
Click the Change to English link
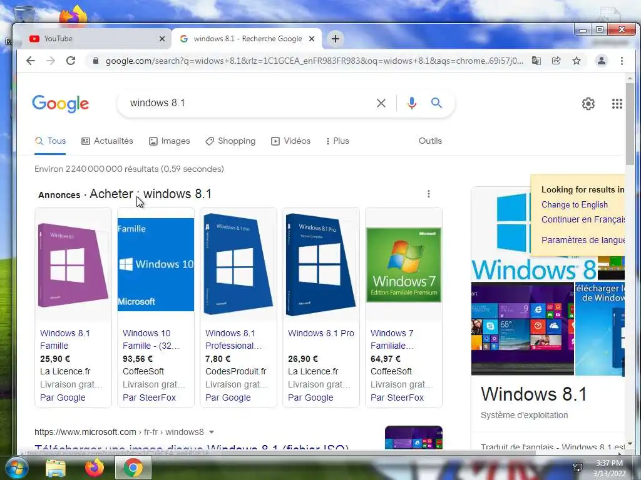click(575, 204)
